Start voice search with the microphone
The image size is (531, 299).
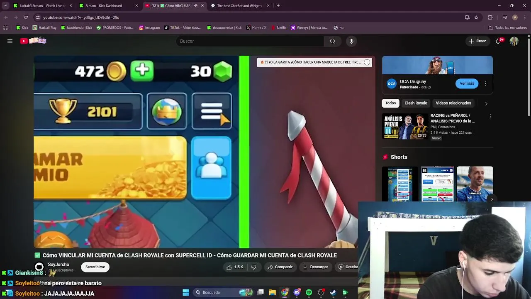tap(351, 41)
